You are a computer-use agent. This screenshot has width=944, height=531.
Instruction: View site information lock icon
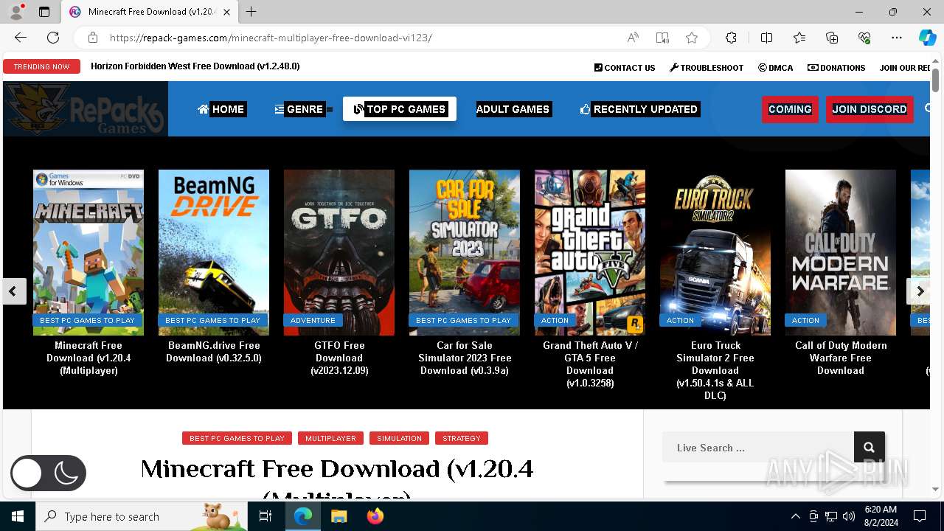pyautogui.click(x=93, y=38)
